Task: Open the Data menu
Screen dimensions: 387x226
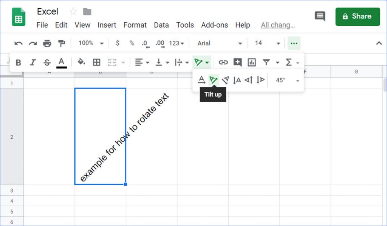Action: tap(161, 25)
